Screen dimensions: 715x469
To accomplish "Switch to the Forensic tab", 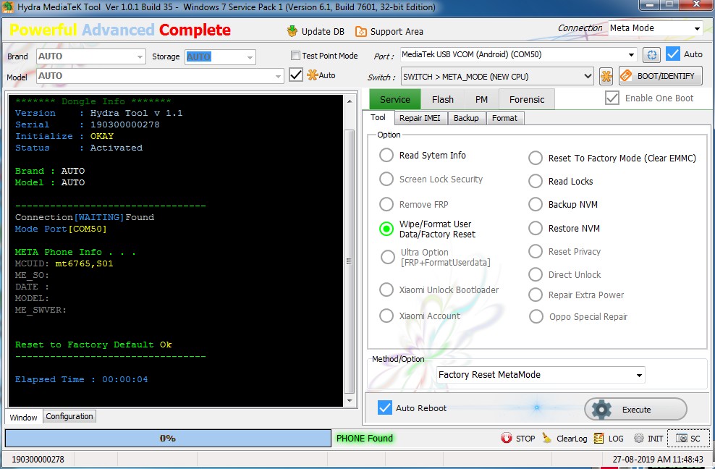I will [527, 99].
